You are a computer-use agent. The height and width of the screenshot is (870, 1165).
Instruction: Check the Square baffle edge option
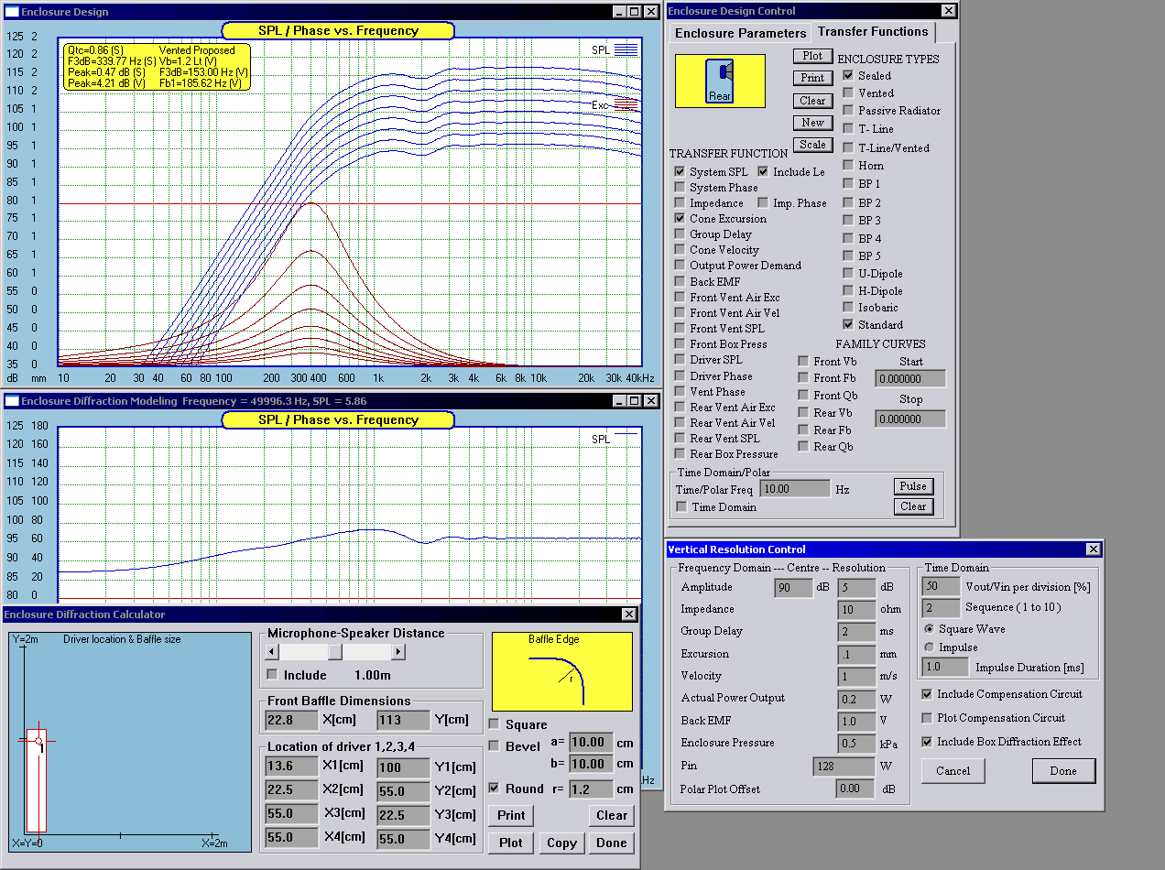click(x=495, y=724)
